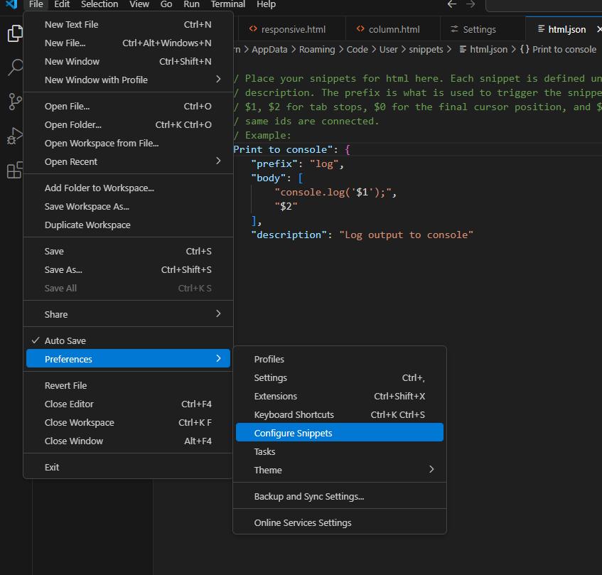Select Keyboard Shortcuts in Preferences
The width and height of the screenshot is (602, 575).
point(340,414)
